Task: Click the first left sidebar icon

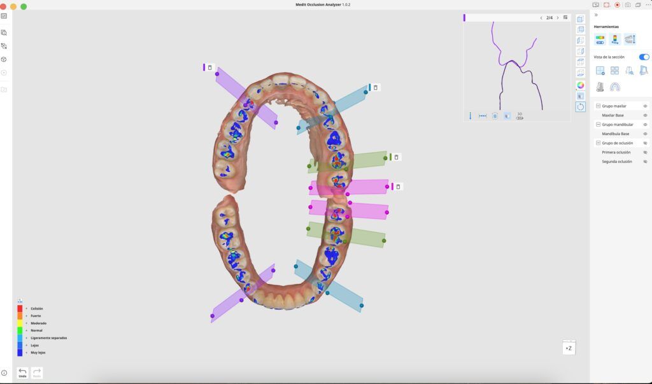Action: [x=4, y=16]
